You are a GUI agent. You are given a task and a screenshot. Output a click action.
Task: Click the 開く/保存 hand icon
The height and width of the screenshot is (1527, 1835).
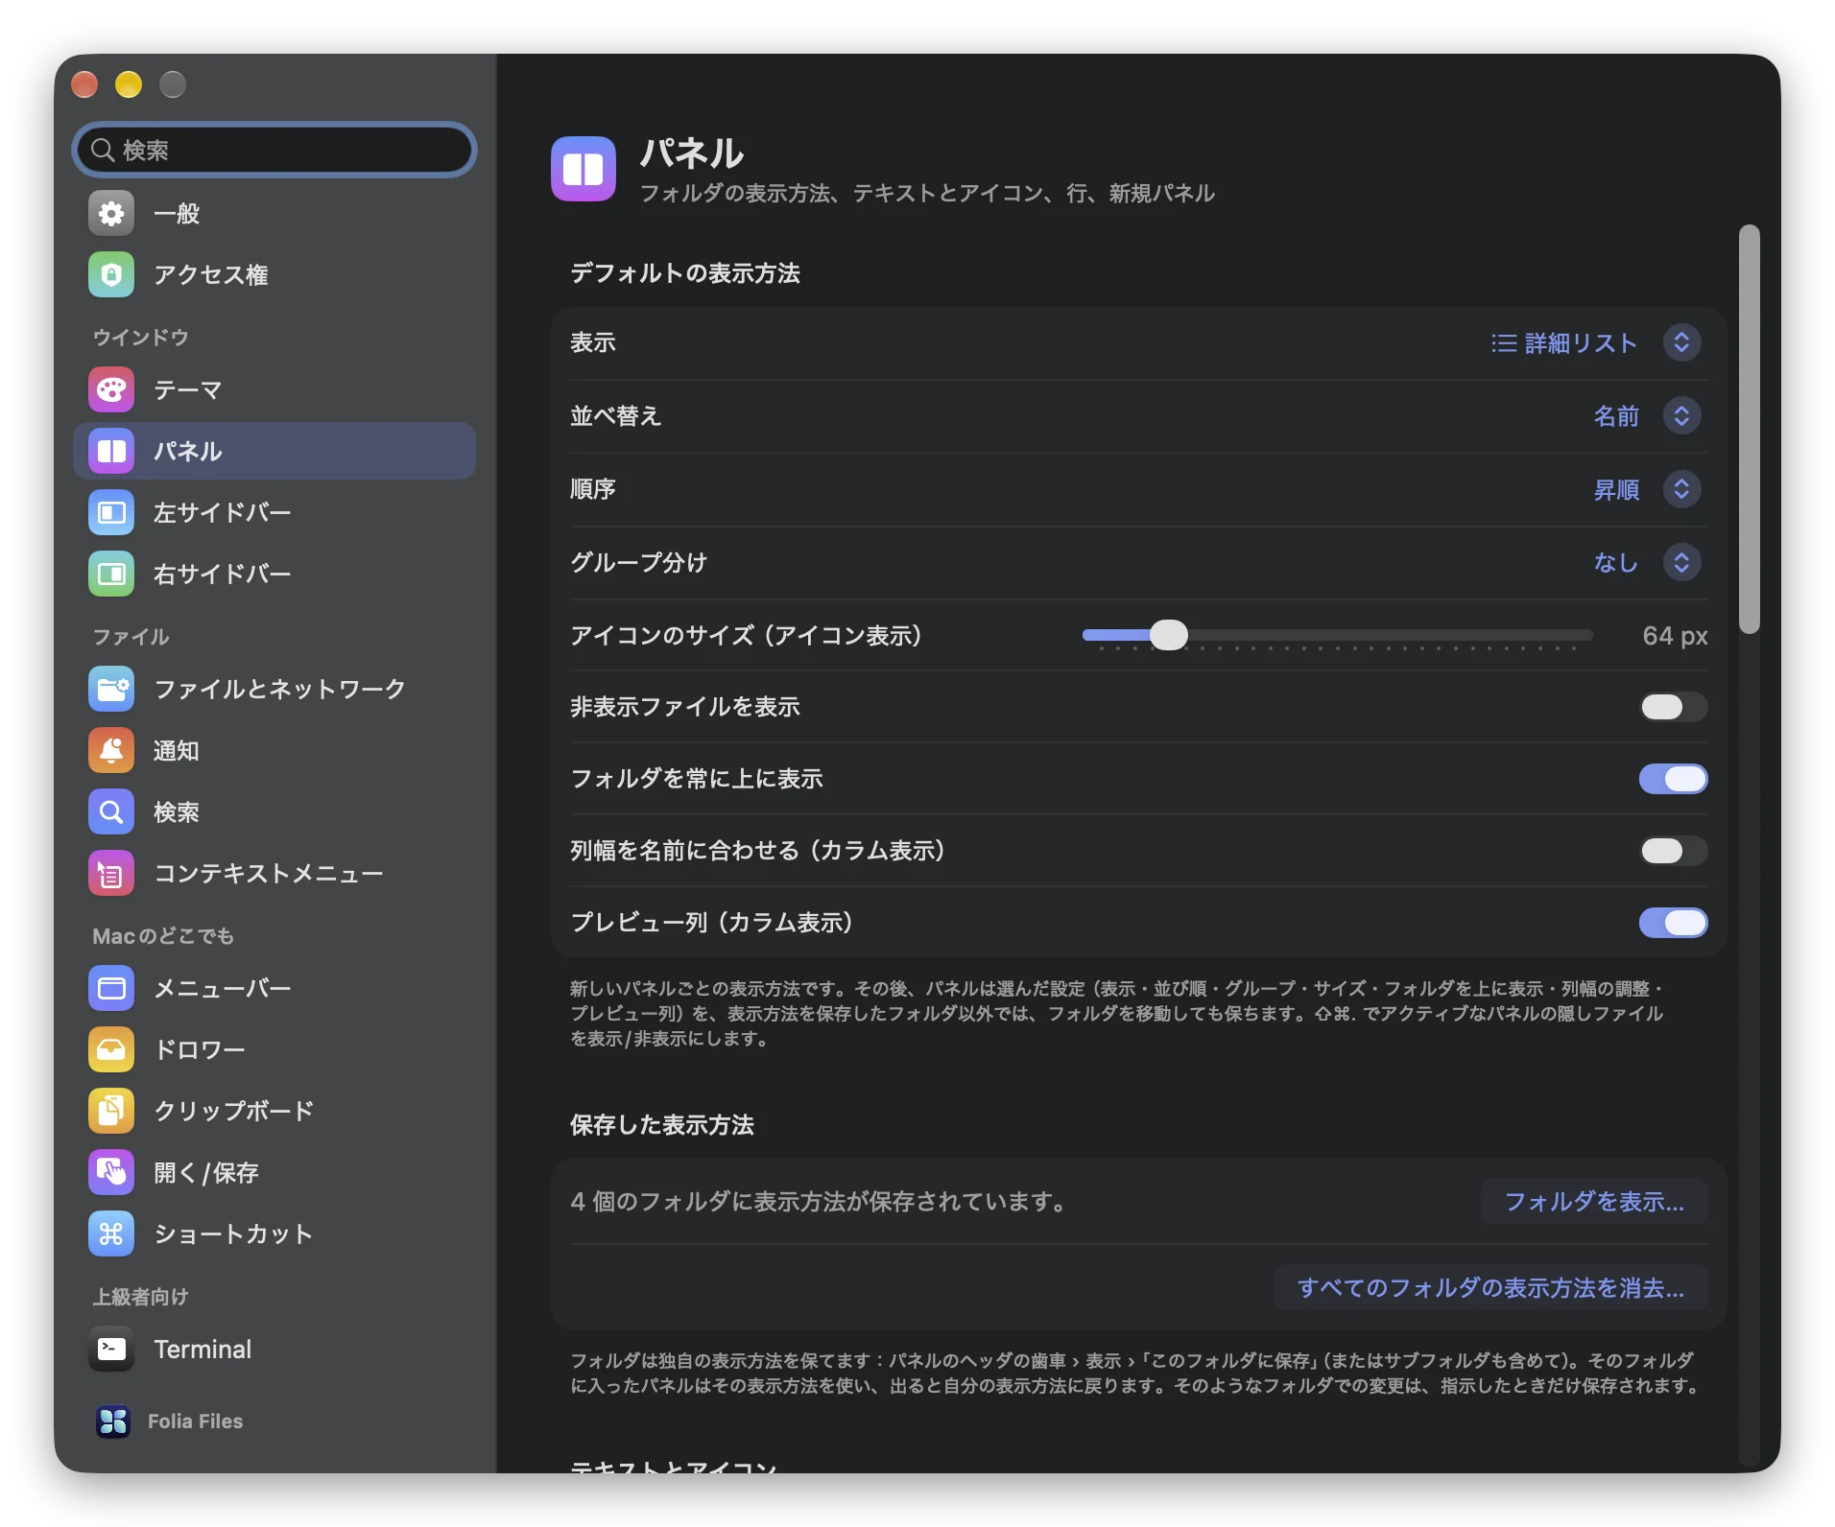[111, 1172]
